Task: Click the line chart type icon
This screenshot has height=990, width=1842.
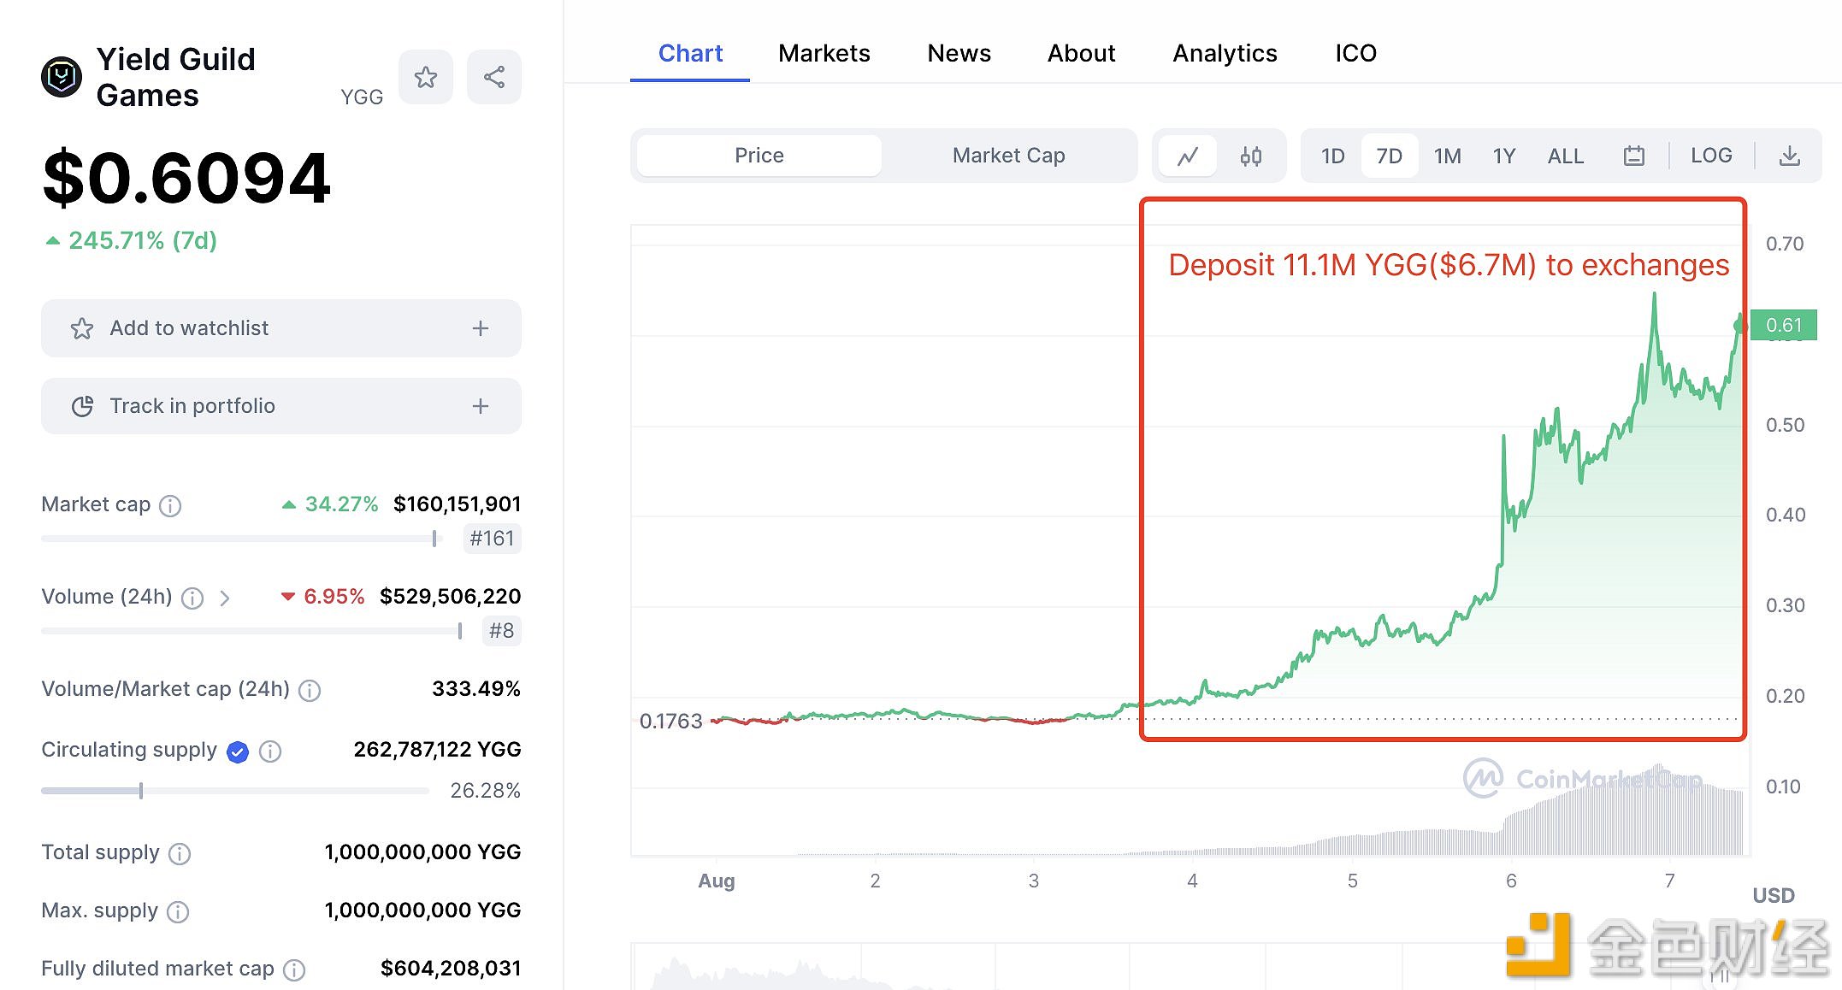Action: point(1189,154)
